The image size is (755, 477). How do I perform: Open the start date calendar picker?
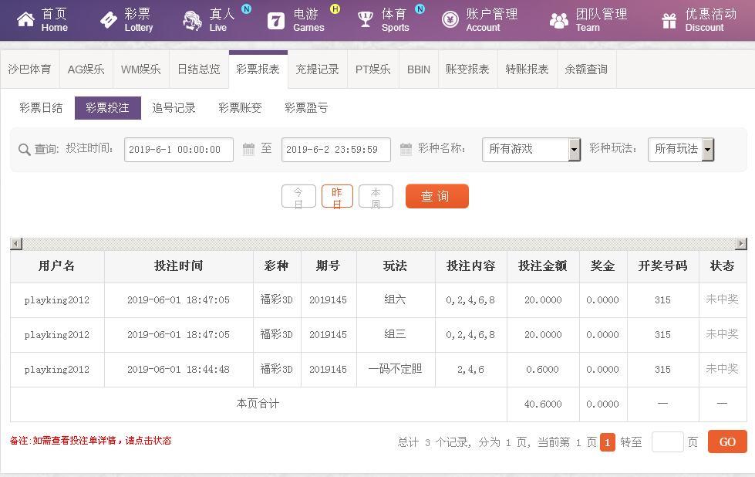[248, 149]
